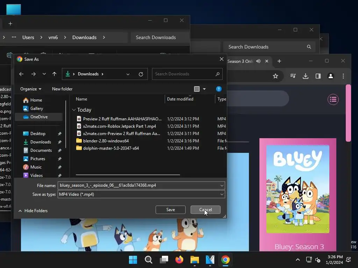Refresh the Downloads folder listing
The image size is (358, 268).
[x=141, y=74]
